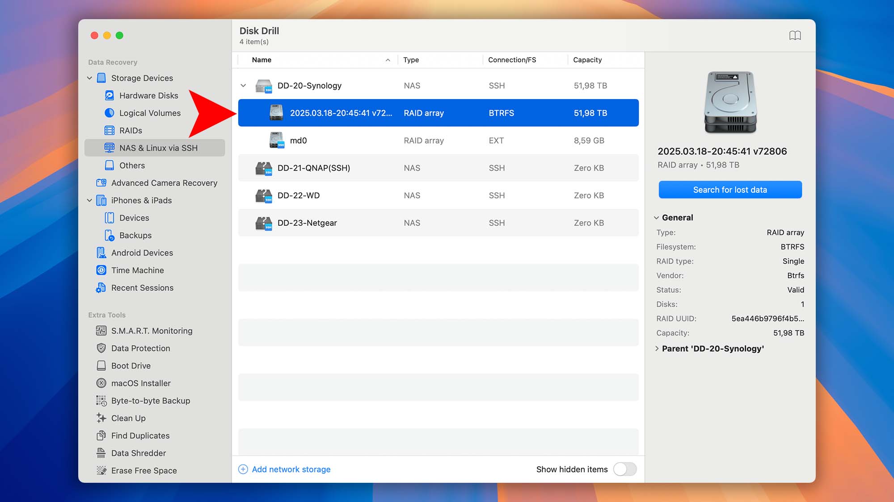The image size is (894, 502).
Task: Open S.M.A.R.T. Monitoring icon
Action: coord(101,331)
